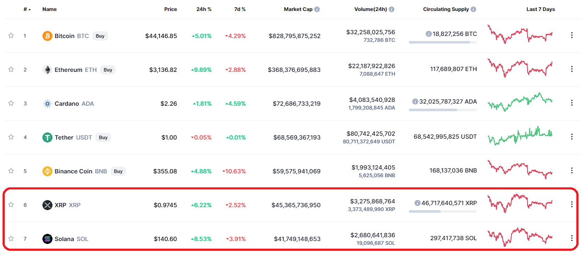Add Bitcoin to watchlist with star
581x255 pixels.
point(11,36)
